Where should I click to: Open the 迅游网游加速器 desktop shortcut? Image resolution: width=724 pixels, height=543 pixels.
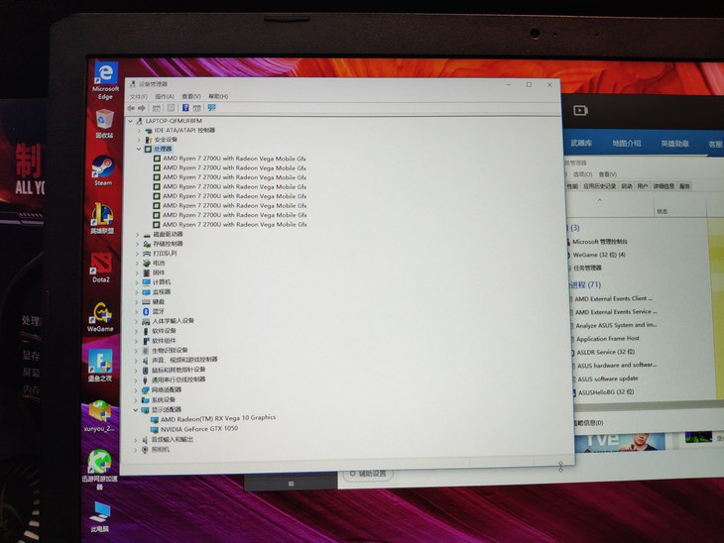pyautogui.click(x=99, y=470)
